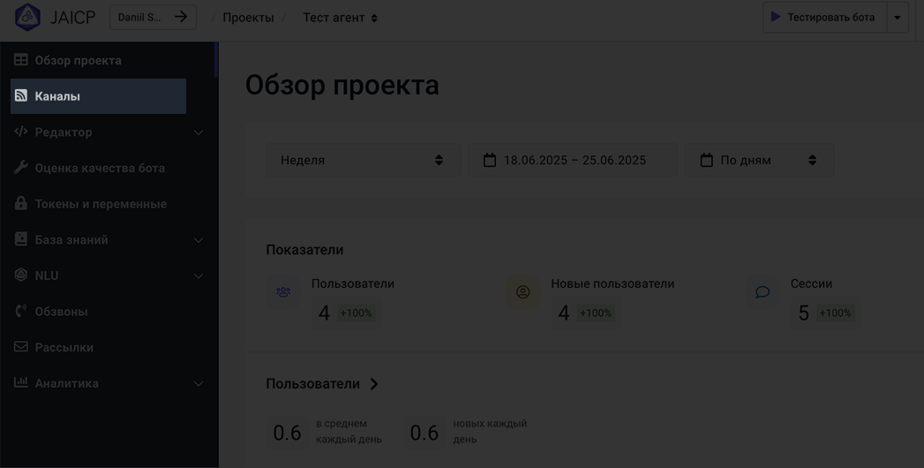Click the Каналы RSS icon in sidebar
The image size is (924, 468).
21,95
